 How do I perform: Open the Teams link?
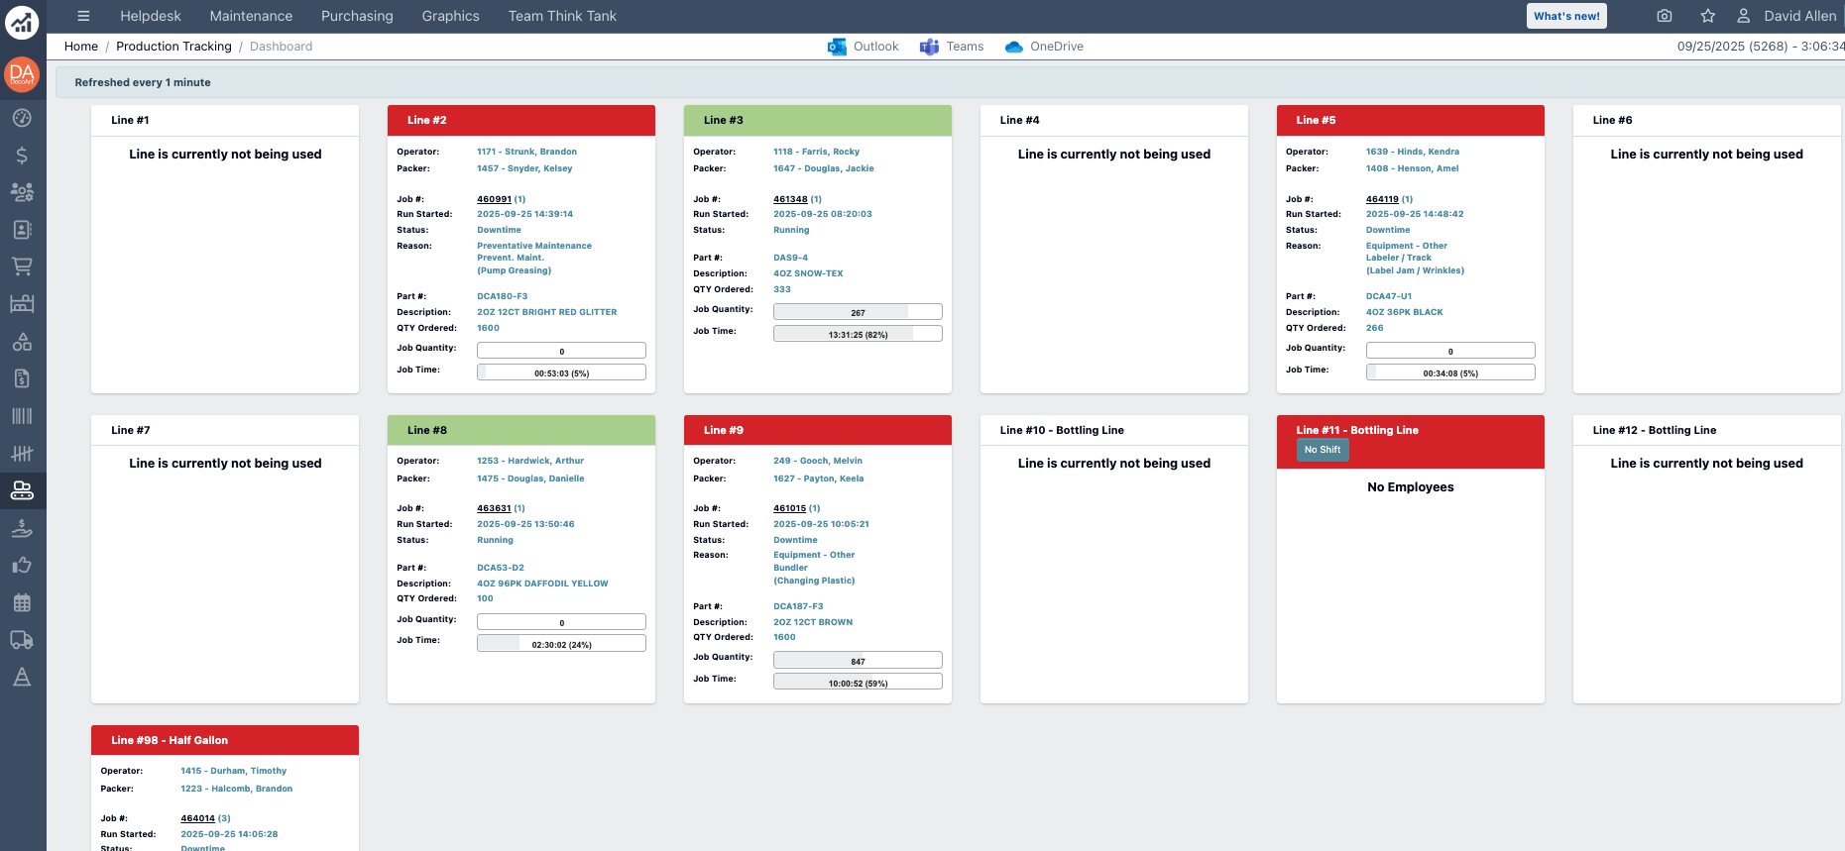coord(952,47)
